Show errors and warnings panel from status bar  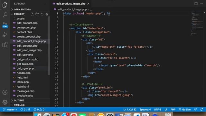[39, 110]
